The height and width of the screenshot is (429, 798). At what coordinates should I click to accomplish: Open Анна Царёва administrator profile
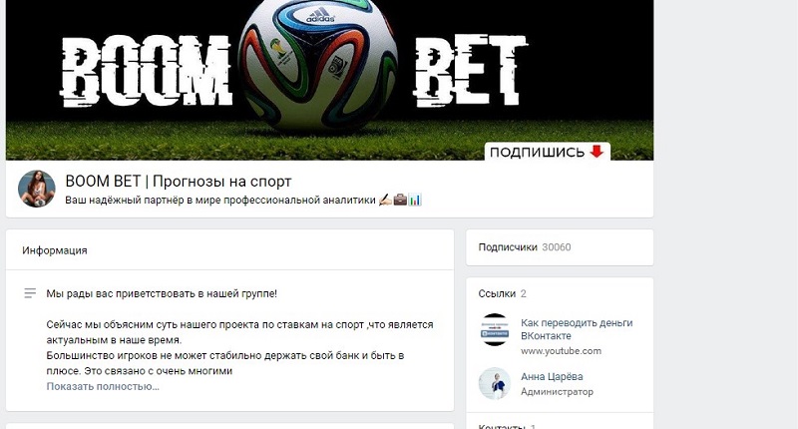(552, 376)
